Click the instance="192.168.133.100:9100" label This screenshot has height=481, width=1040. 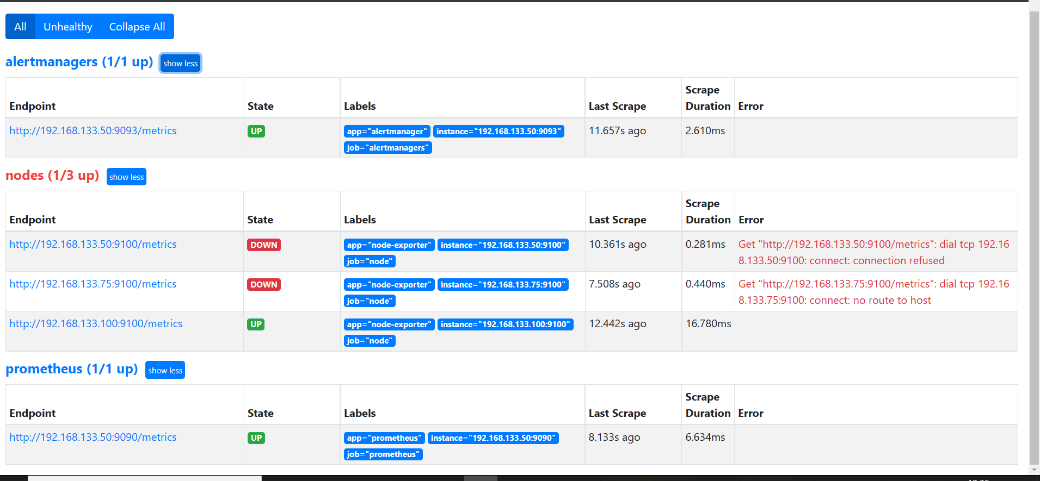506,324
